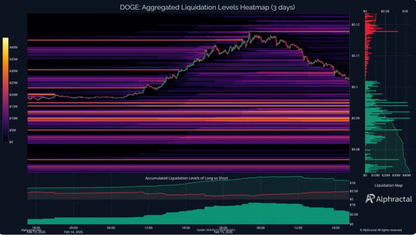Click the $40M label on color scale
The image size is (416, 235).
tap(15, 48)
